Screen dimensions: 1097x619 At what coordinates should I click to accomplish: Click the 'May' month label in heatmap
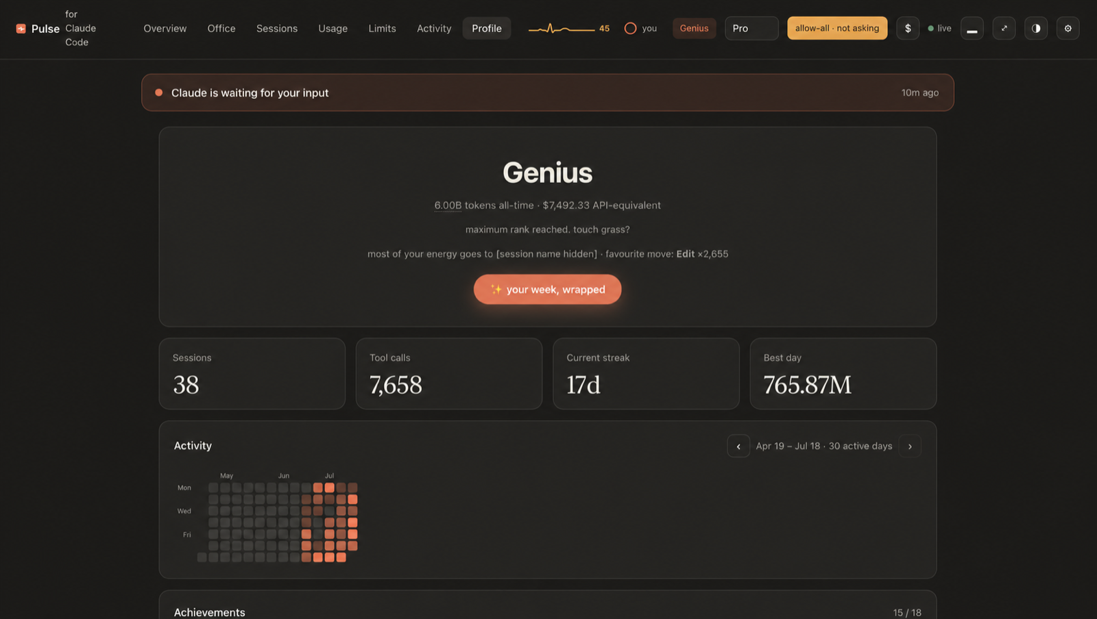227,475
